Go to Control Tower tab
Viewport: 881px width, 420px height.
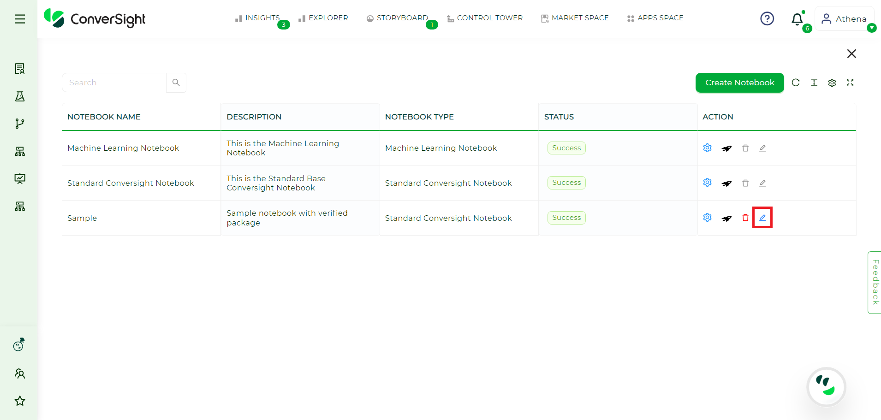485,18
